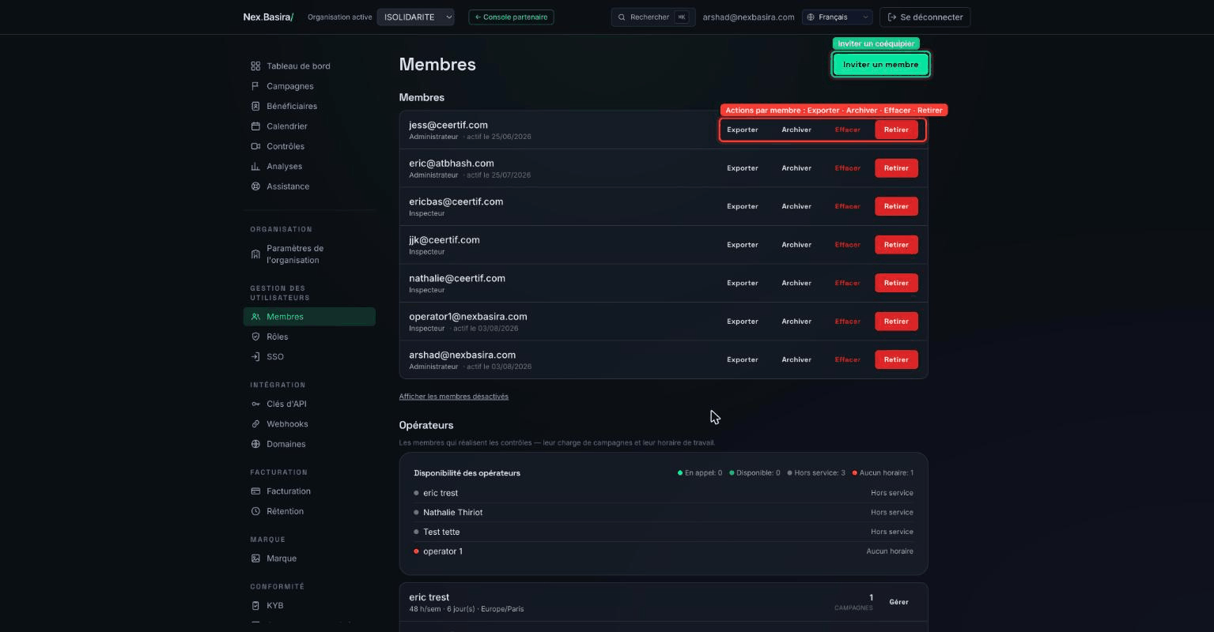
Task: Click Archiver for operator1@nexbasira.com
Action: pos(796,322)
